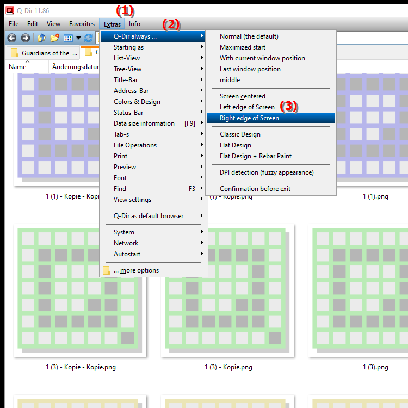Screen dimensions: 408x408
Task: Choose Flat Design + Rebar Paint
Action: [270, 156]
